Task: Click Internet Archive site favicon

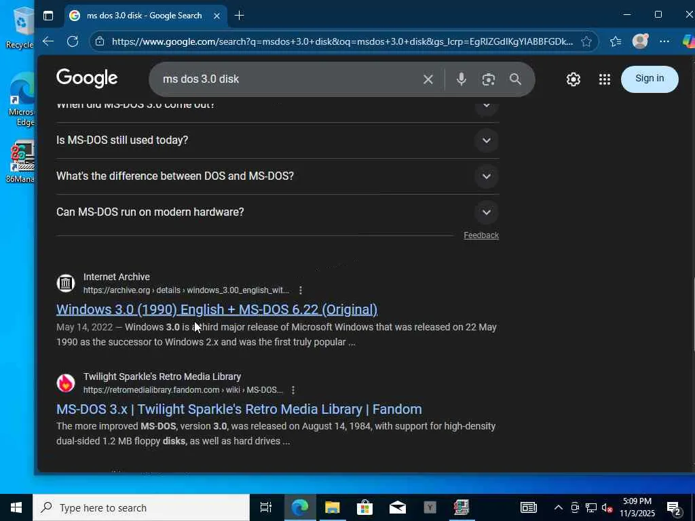Action: click(x=66, y=283)
